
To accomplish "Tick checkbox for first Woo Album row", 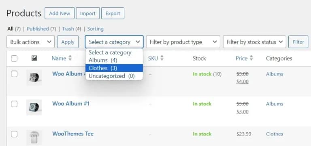I will coord(14,74).
